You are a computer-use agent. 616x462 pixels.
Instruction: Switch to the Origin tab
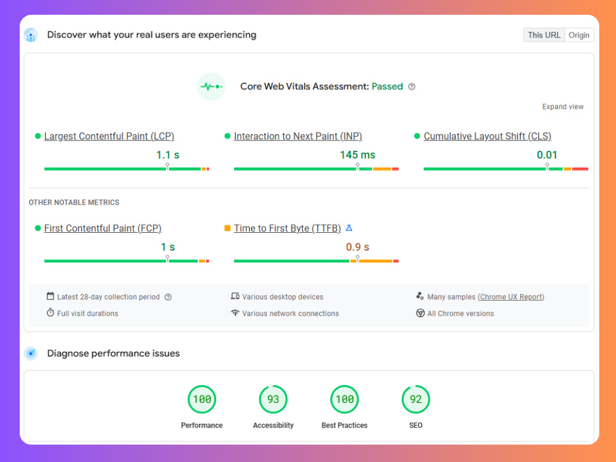(x=579, y=35)
